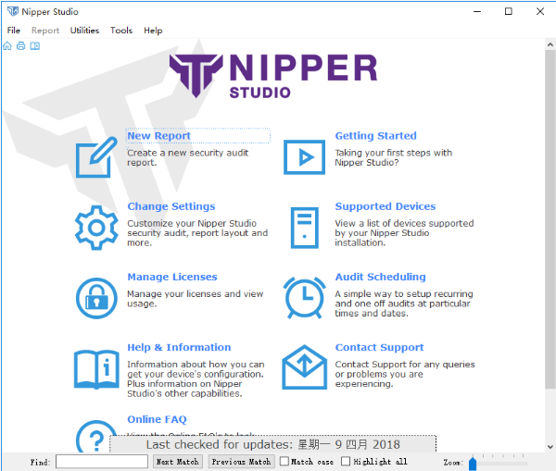This screenshot has width=556, height=471.
Task: Click the Contact Support envelope icon
Action: point(304,367)
